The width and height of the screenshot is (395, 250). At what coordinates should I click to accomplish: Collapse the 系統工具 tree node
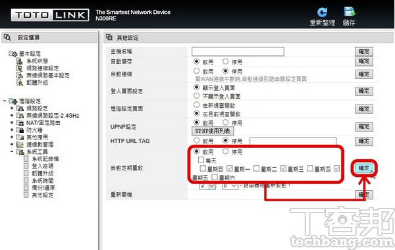[12, 151]
